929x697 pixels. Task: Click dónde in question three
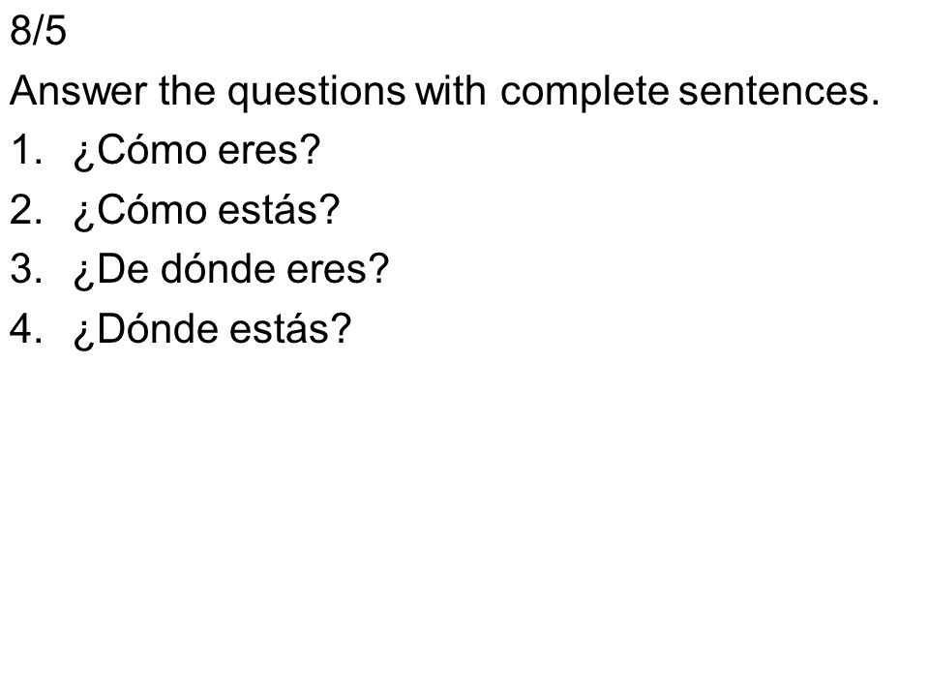(219, 269)
